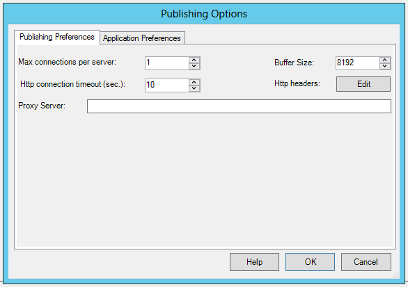The width and height of the screenshot is (408, 287).
Task: Decrease the Http connection timeout value
Action: coord(194,88)
